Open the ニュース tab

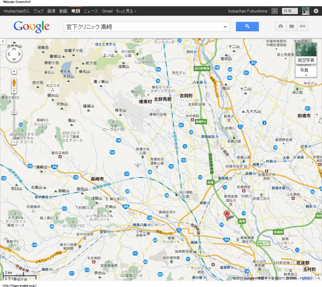click(x=91, y=11)
